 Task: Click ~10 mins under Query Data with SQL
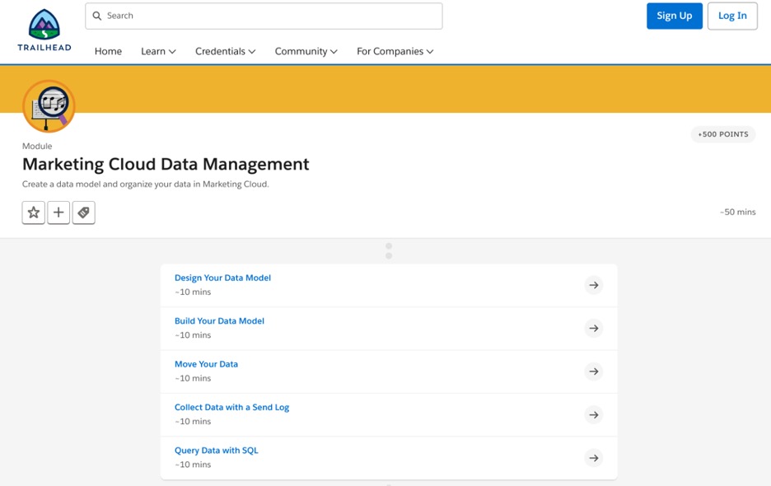[x=193, y=465]
